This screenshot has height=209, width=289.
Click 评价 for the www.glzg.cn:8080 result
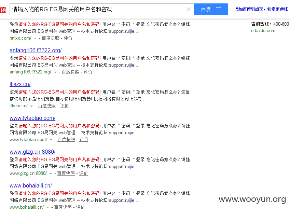pyautogui.click(x=83, y=173)
